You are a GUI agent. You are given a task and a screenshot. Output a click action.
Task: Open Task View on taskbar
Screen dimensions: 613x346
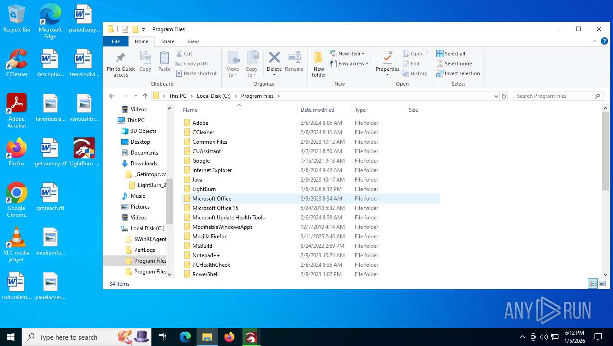pos(162,337)
